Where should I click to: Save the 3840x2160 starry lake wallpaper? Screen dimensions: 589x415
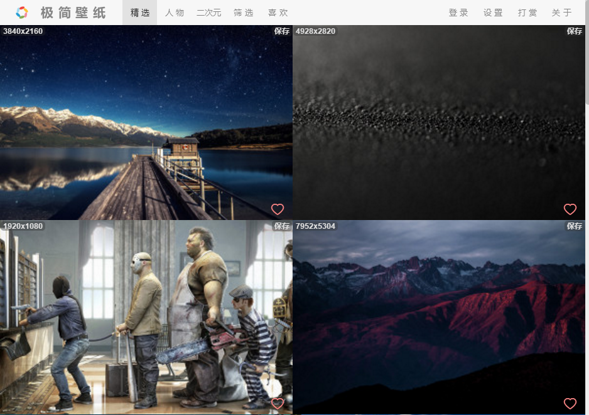[x=282, y=31]
